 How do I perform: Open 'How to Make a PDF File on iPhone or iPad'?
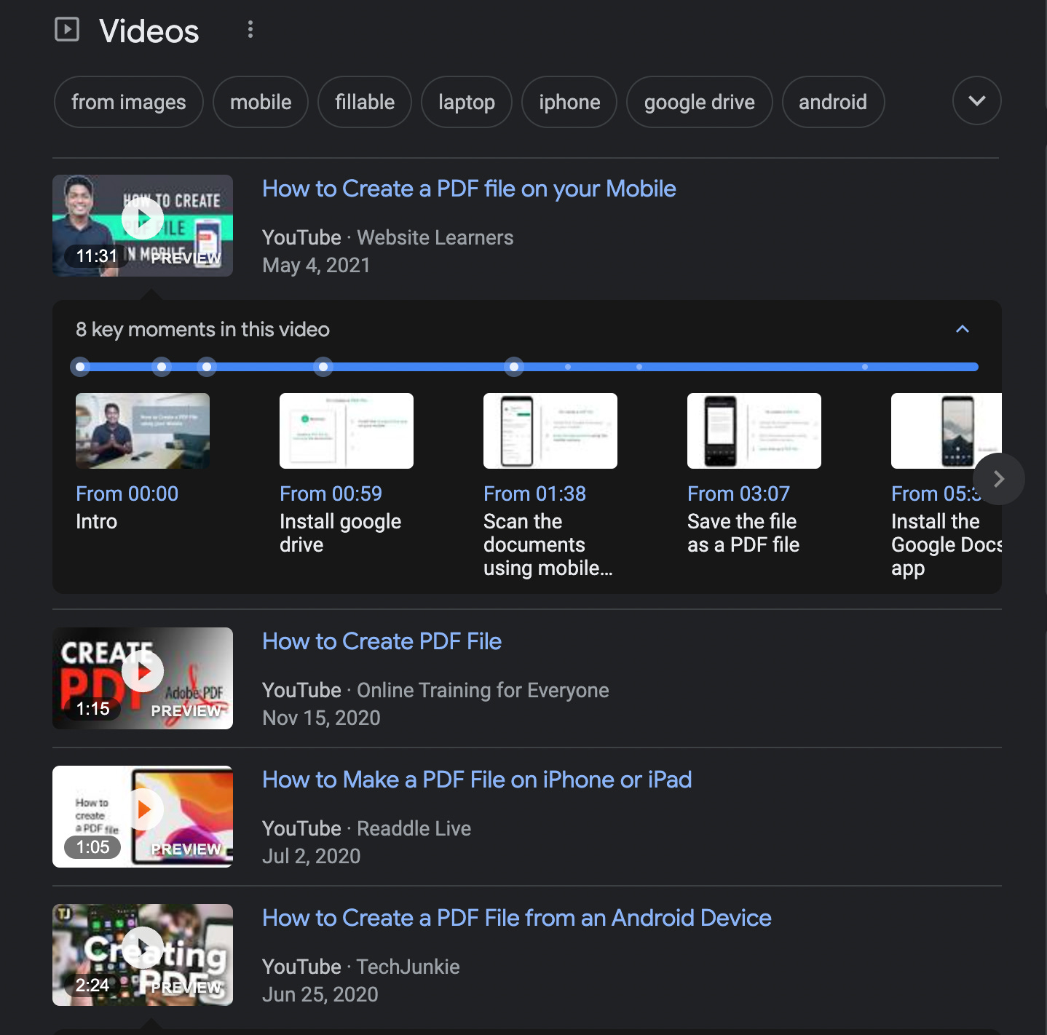pos(477,780)
